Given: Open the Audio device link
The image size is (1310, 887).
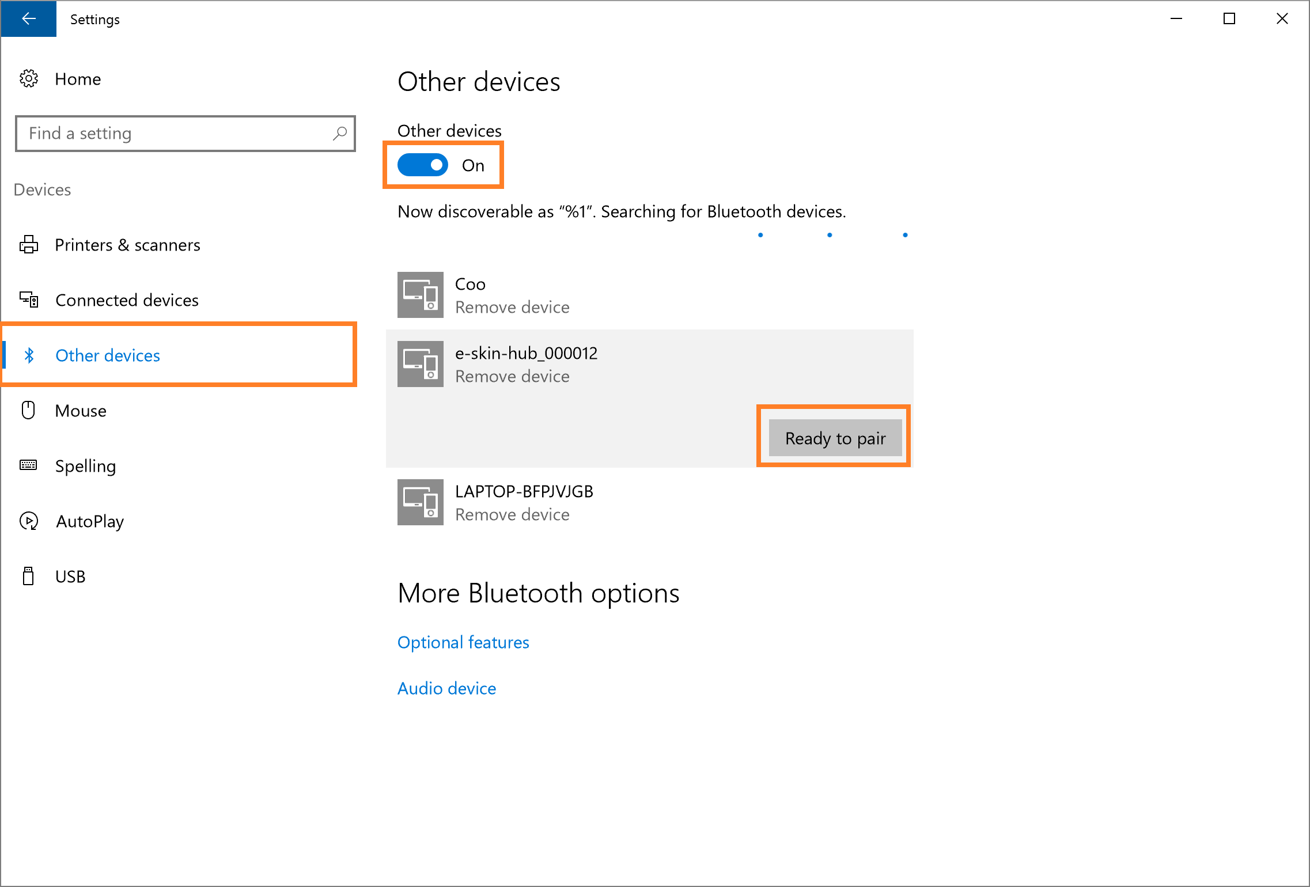Looking at the screenshot, I should 447,688.
